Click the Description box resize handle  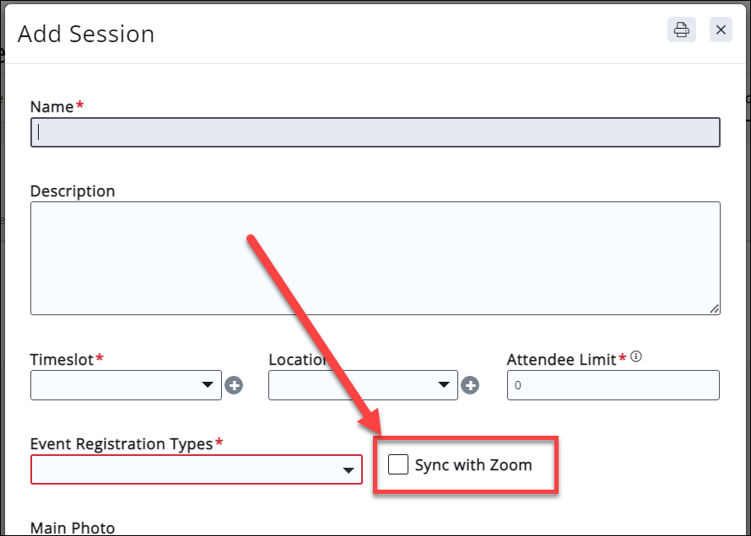(715, 309)
